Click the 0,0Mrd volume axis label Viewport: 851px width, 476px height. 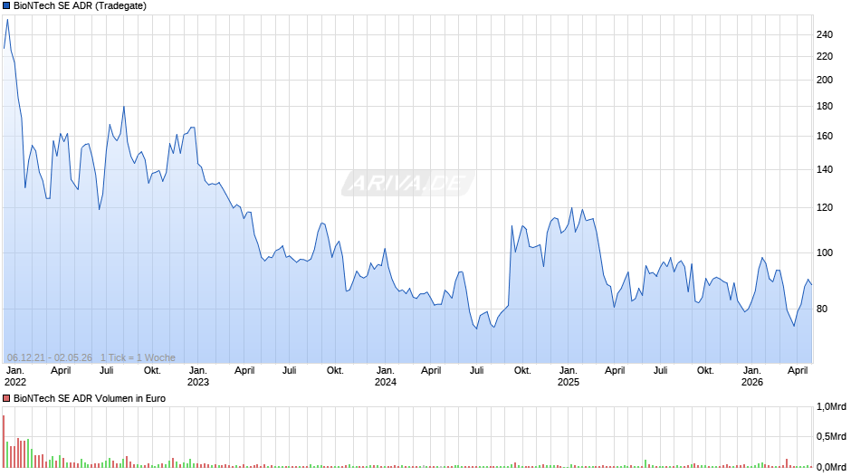[831, 467]
